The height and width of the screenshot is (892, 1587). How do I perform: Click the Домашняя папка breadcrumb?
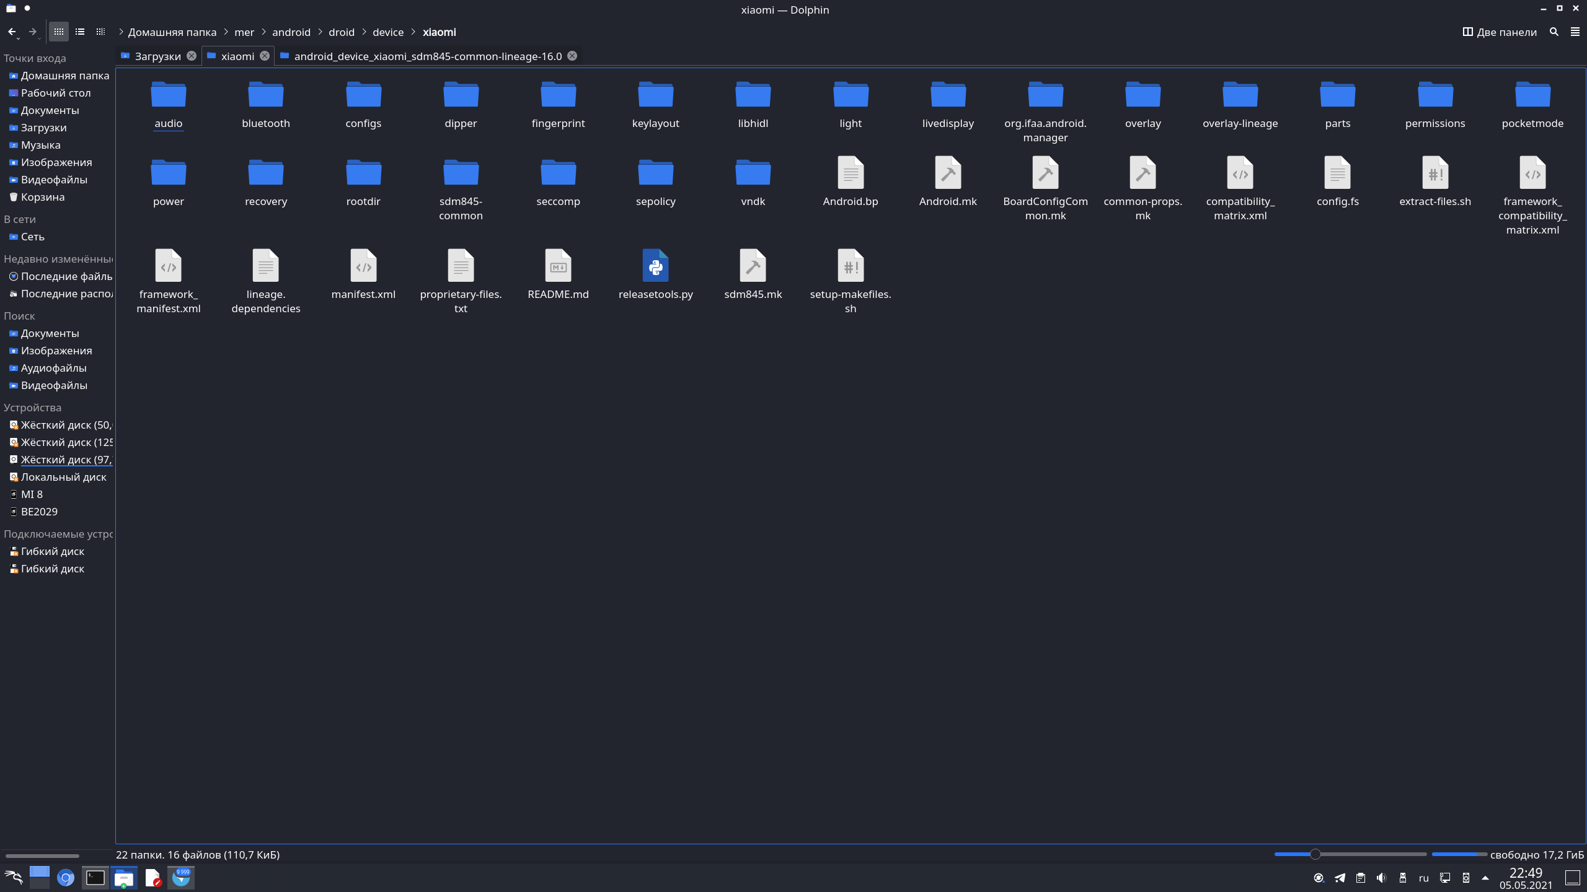coord(172,32)
